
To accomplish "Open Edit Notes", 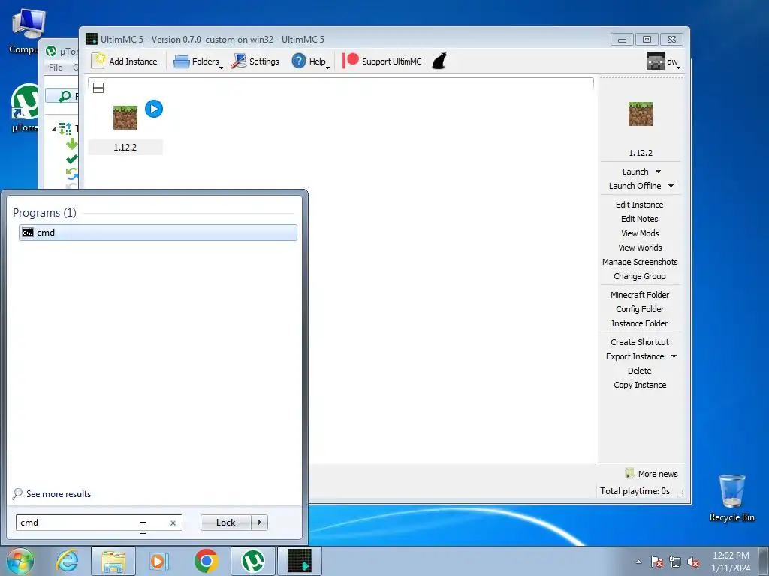I will (640, 219).
